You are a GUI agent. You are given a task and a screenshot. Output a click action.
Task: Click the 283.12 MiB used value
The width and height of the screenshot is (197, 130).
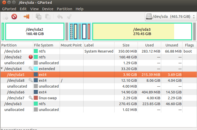click(151, 51)
